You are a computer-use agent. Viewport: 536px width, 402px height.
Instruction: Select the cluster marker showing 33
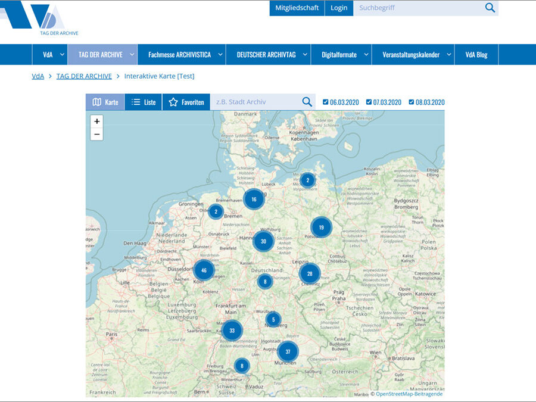tap(232, 331)
